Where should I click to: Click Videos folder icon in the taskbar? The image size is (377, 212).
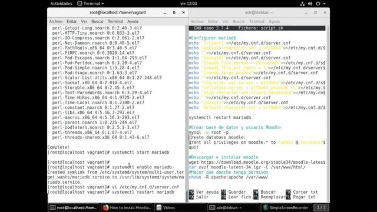click(x=159, y=208)
